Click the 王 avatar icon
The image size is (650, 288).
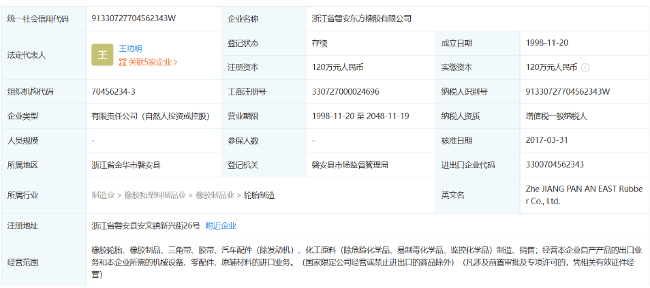(102, 55)
